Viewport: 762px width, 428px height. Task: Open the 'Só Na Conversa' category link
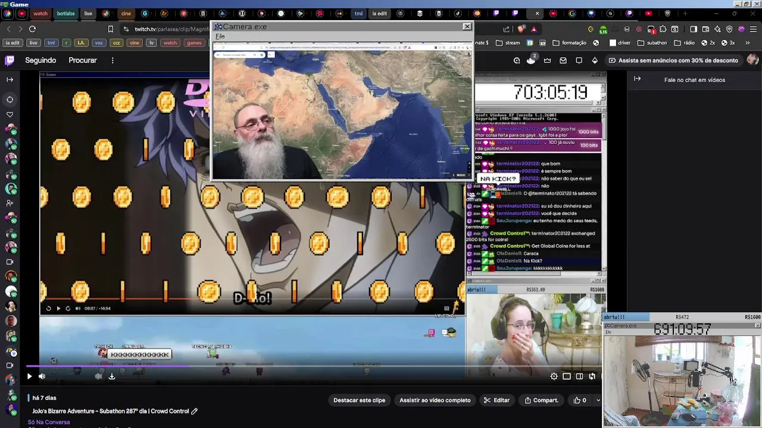(49, 422)
